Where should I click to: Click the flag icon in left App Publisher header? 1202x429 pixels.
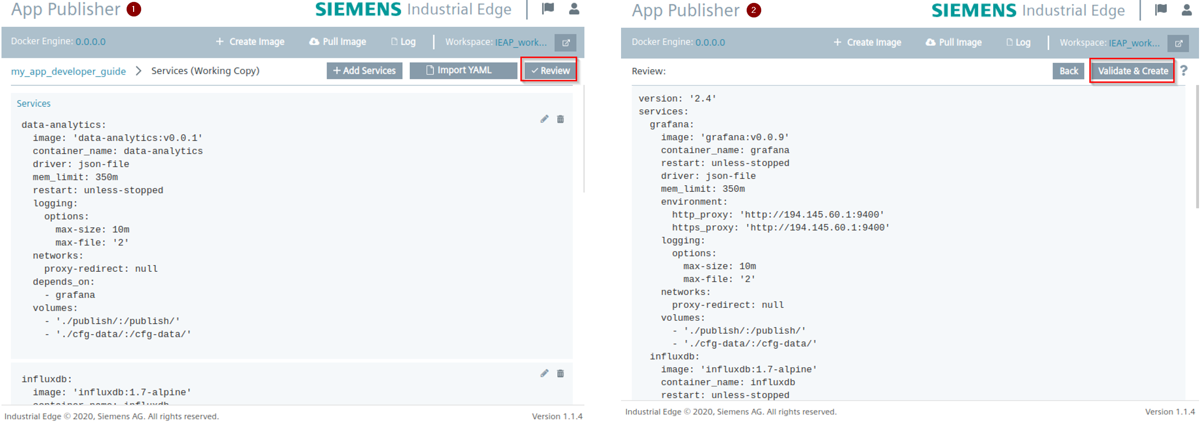[548, 8]
